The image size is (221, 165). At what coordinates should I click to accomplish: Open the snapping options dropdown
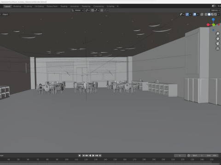(x=97, y=10)
